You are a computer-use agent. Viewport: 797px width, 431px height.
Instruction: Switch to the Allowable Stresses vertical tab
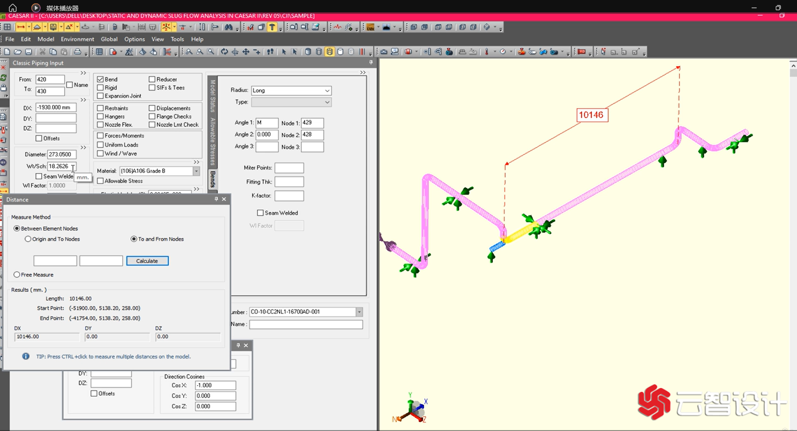213,142
